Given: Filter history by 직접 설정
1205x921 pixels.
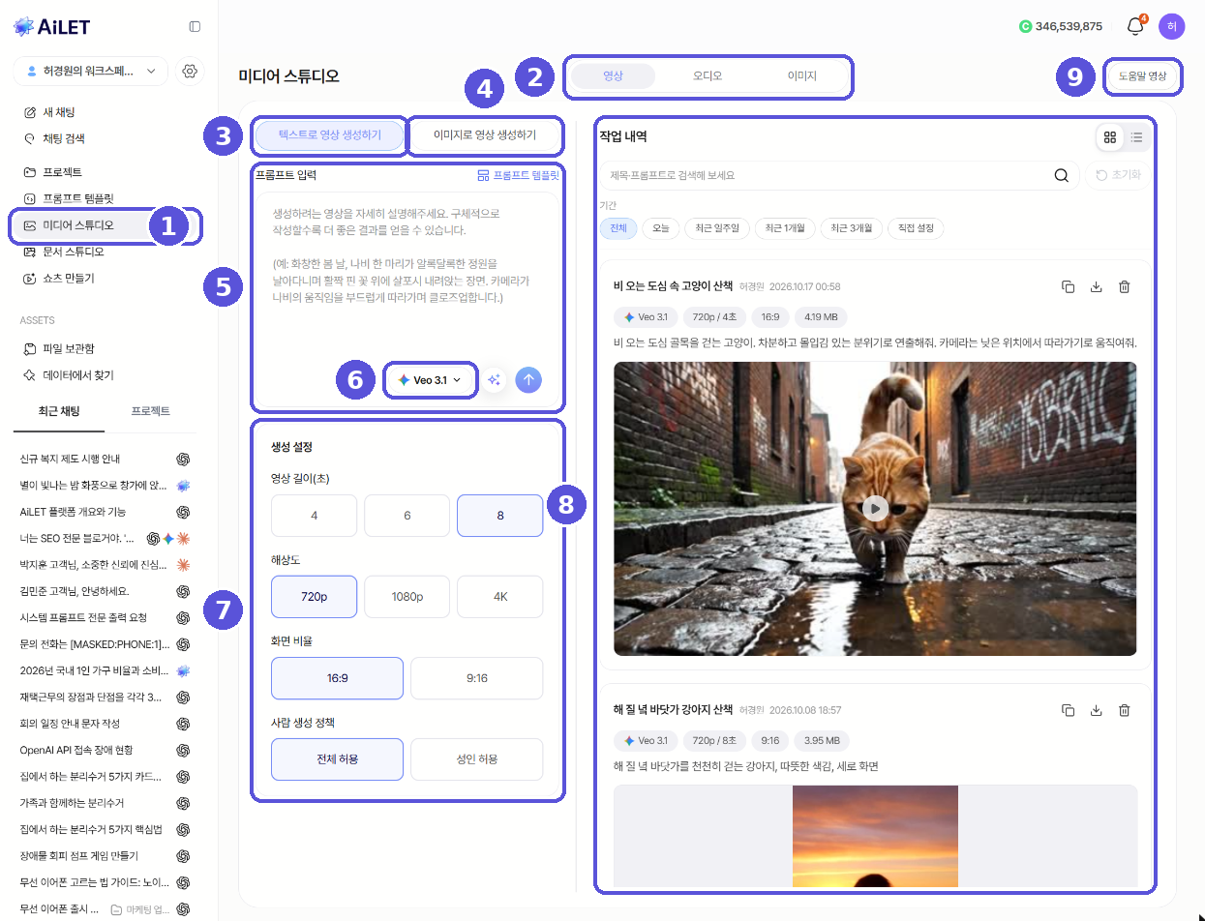Looking at the screenshot, I should [x=916, y=228].
